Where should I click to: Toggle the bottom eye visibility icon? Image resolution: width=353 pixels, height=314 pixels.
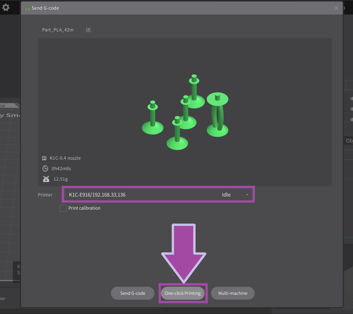coord(351,119)
